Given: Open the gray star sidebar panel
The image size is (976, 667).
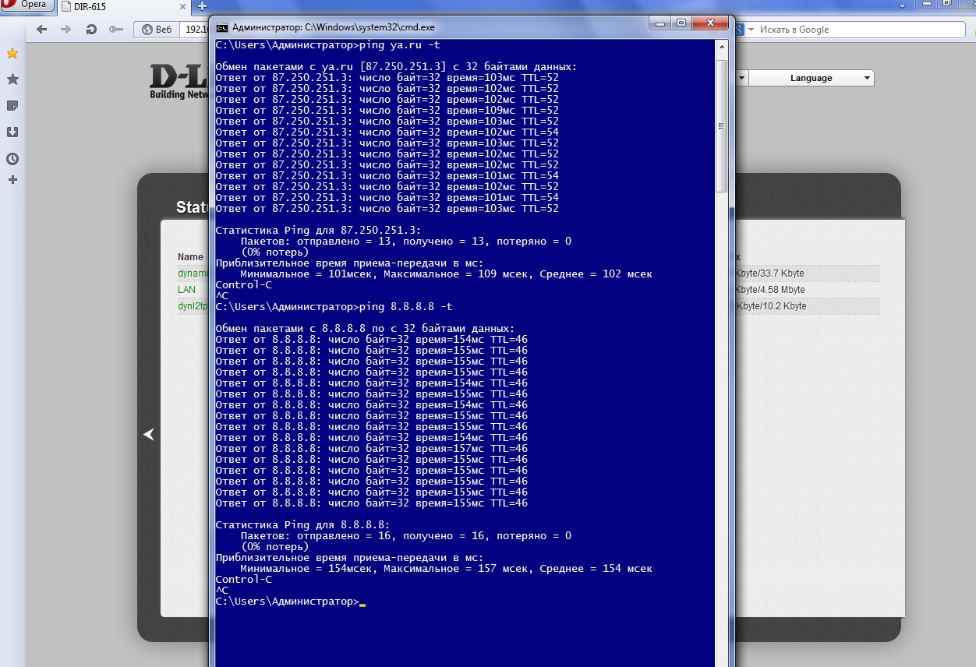Looking at the screenshot, I should 12,79.
